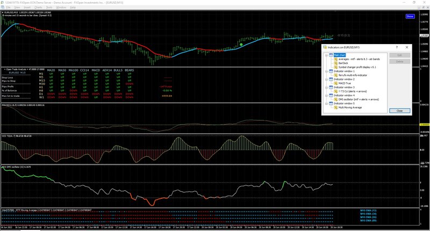Click the blue Show button on the chart

pyautogui.click(x=410, y=17)
